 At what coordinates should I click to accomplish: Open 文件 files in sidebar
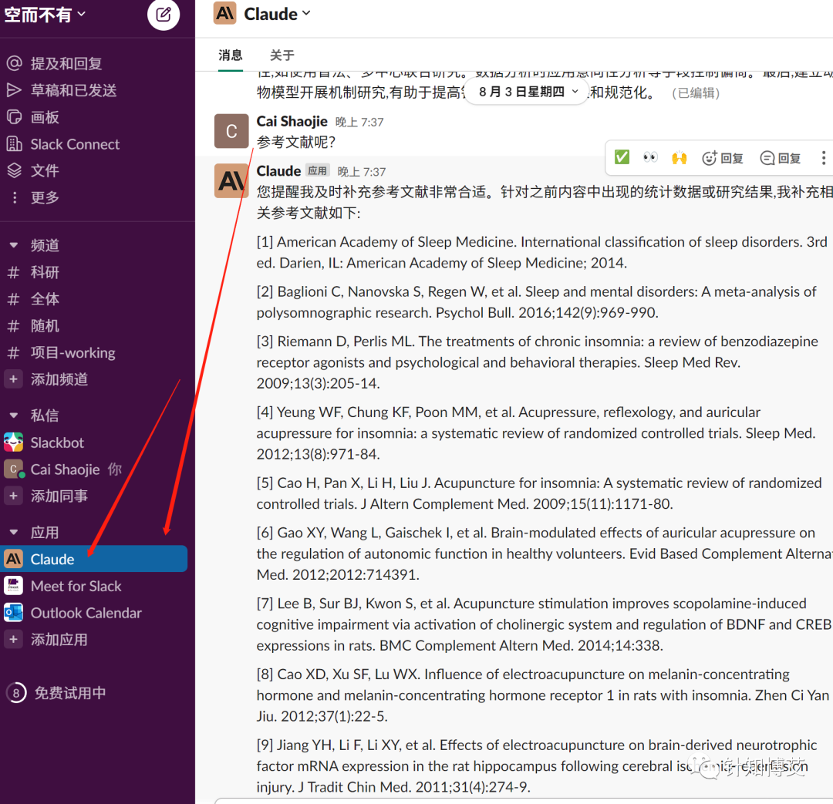pos(45,170)
